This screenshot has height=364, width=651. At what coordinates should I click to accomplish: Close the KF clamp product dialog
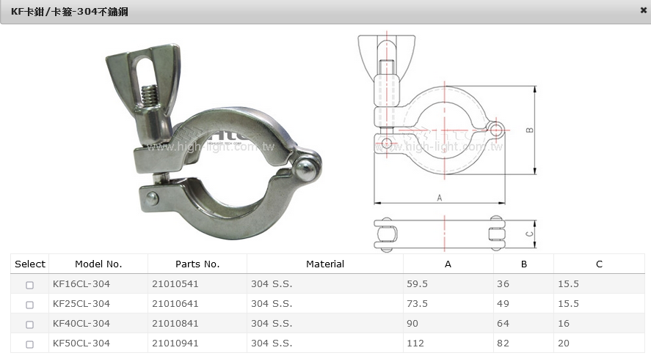pos(643,10)
